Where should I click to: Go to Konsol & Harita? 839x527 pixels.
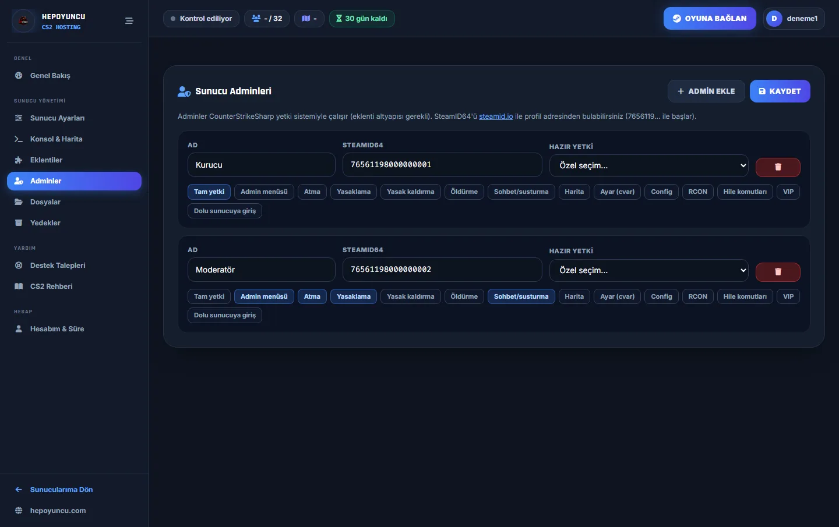[x=74, y=139]
